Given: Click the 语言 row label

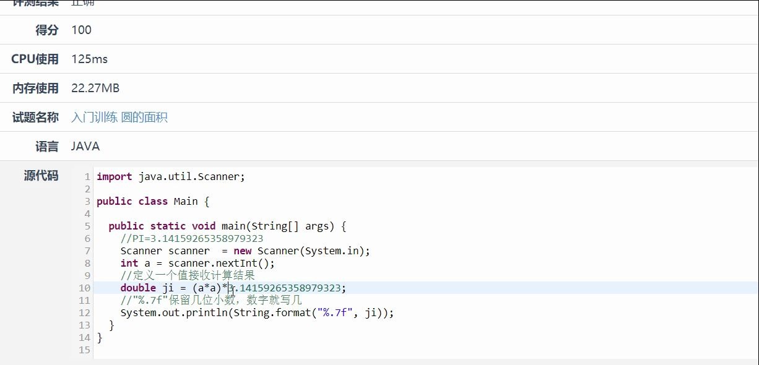Looking at the screenshot, I should click(47, 147).
